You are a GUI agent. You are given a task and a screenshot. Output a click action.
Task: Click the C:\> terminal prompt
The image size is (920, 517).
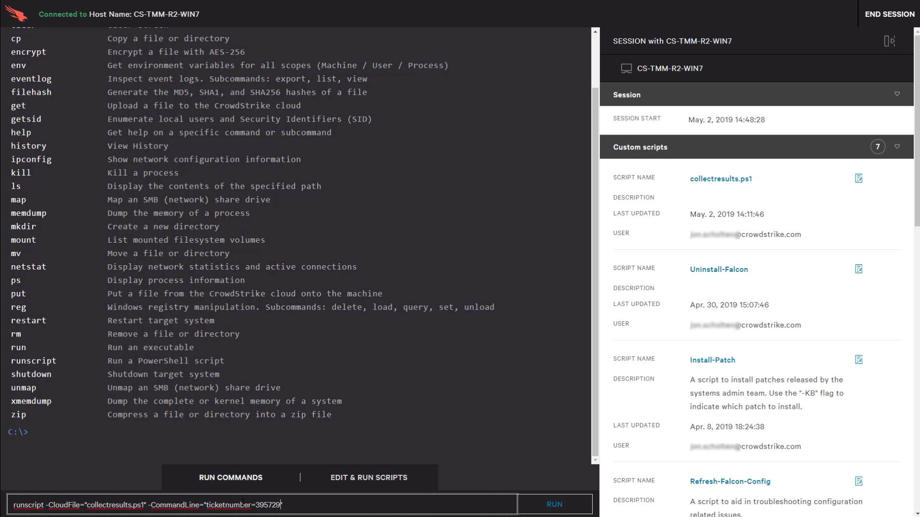click(x=18, y=432)
